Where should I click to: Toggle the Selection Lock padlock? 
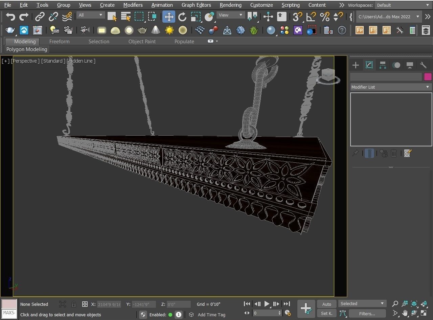point(73,304)
